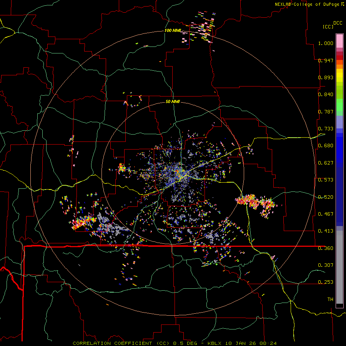Click the [CC] units label above the colorbar

coord(328,27)
